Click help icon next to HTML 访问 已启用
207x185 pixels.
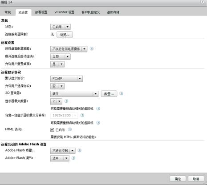point(70,129)
